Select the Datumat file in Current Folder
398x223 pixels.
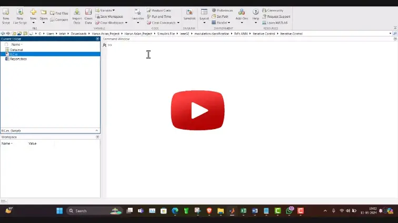[16, 49]
